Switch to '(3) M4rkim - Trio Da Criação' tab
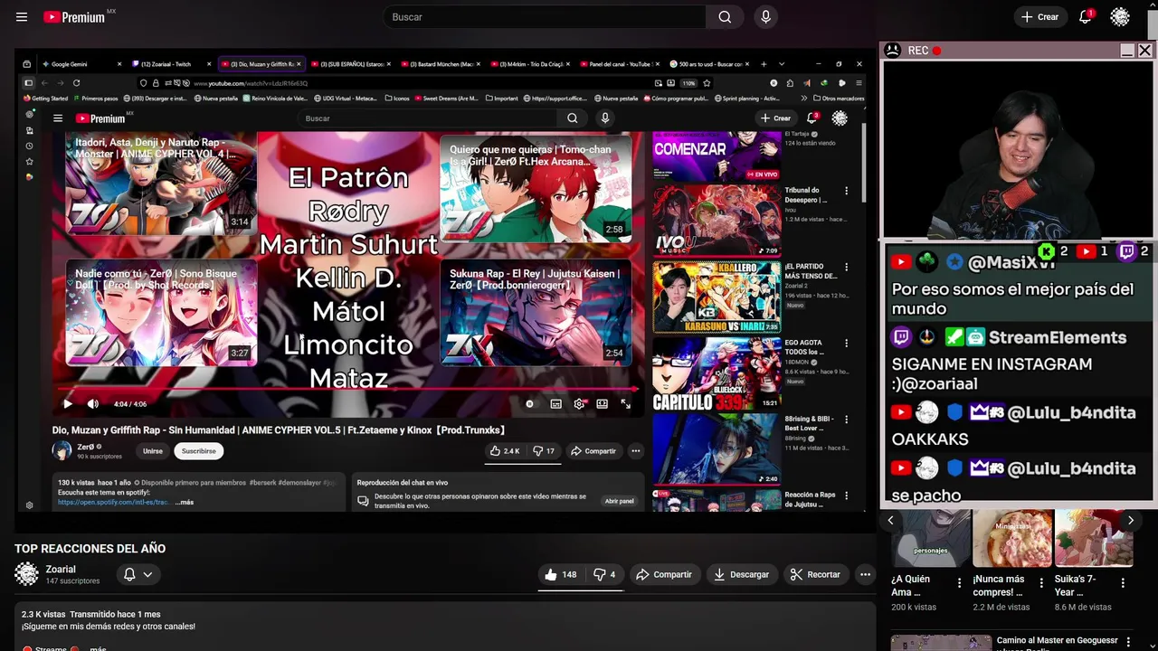1158x651 pixels. coord(530,64)
